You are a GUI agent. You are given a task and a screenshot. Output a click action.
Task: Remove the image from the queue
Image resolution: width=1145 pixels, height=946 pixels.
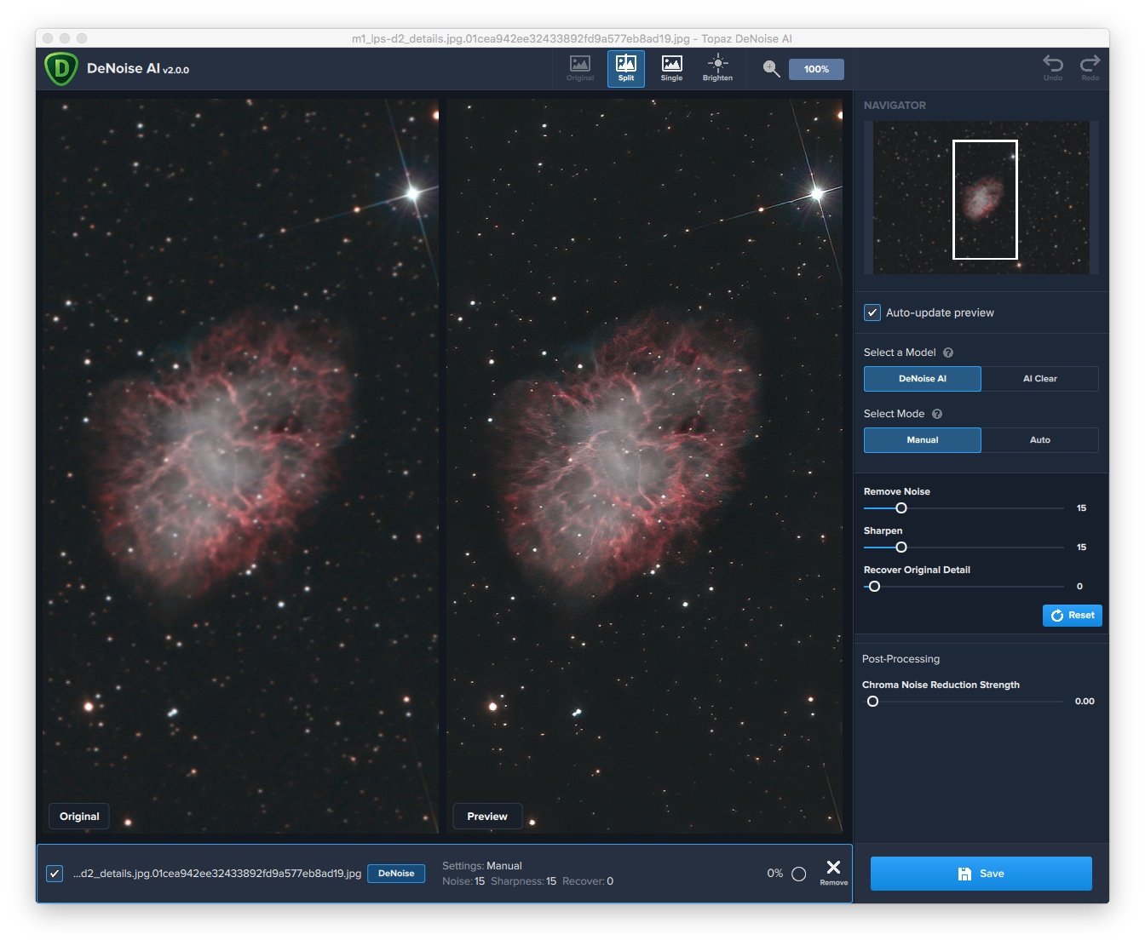coord(833,871)
